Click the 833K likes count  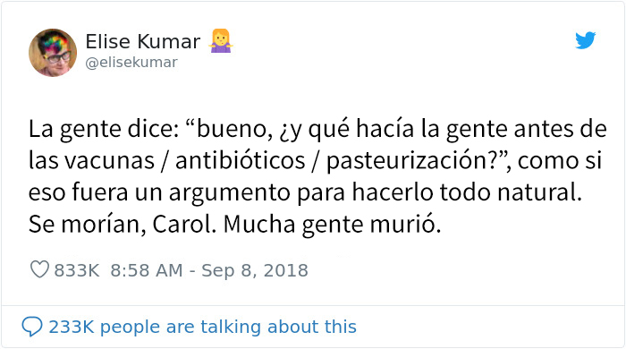(x=77, y=270)
